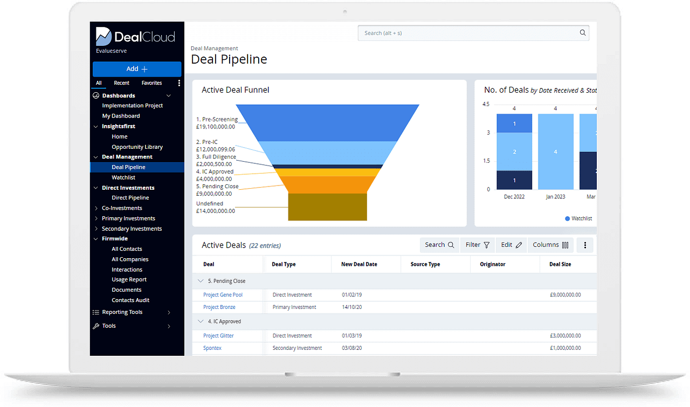The image size is (690, 407).
Task: Collapse the 4. IC Approved group
Action: point(201,321)
